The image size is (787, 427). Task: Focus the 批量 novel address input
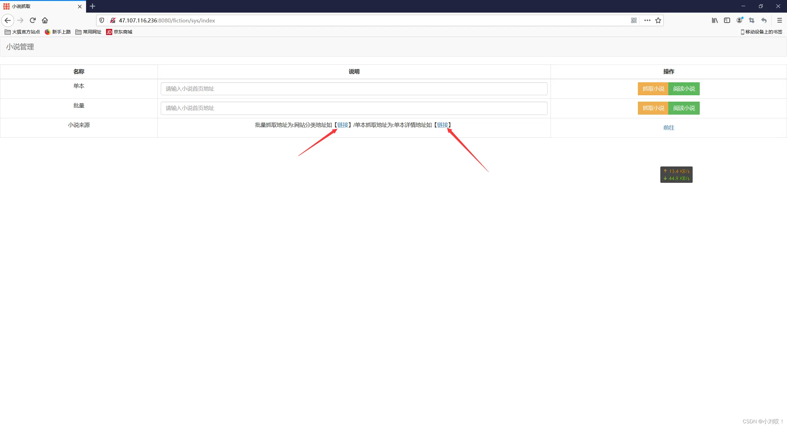[354, 108]
